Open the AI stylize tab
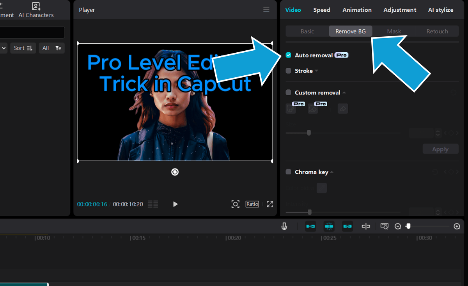This screenshot has height=286, width=468. pyautogui.click(x=441, y=10)
